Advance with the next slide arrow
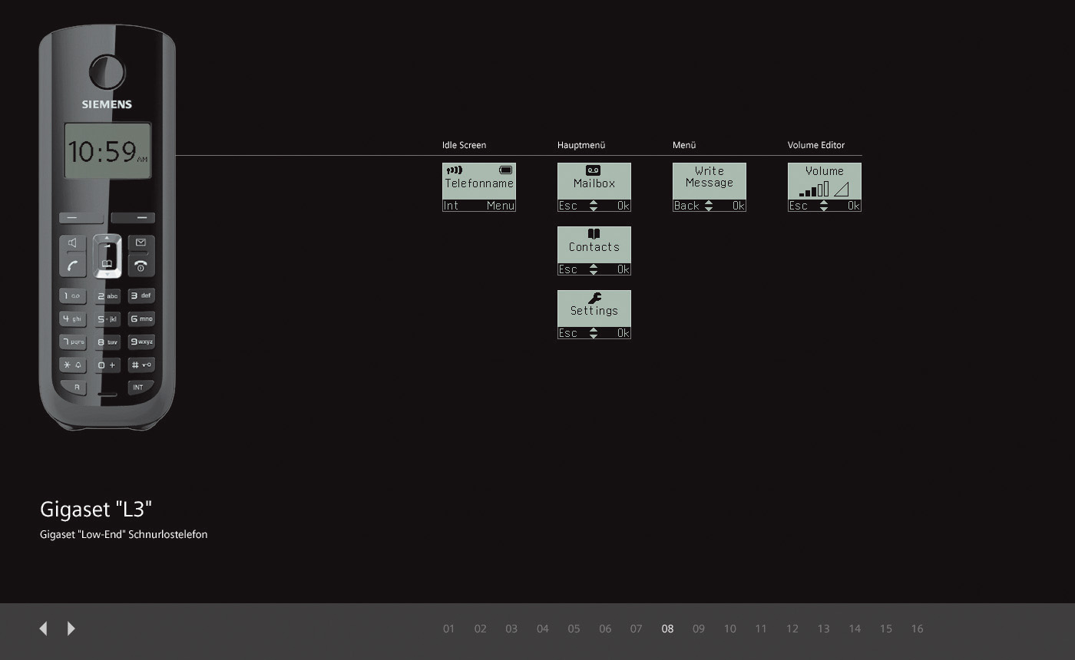 point(71,629)
